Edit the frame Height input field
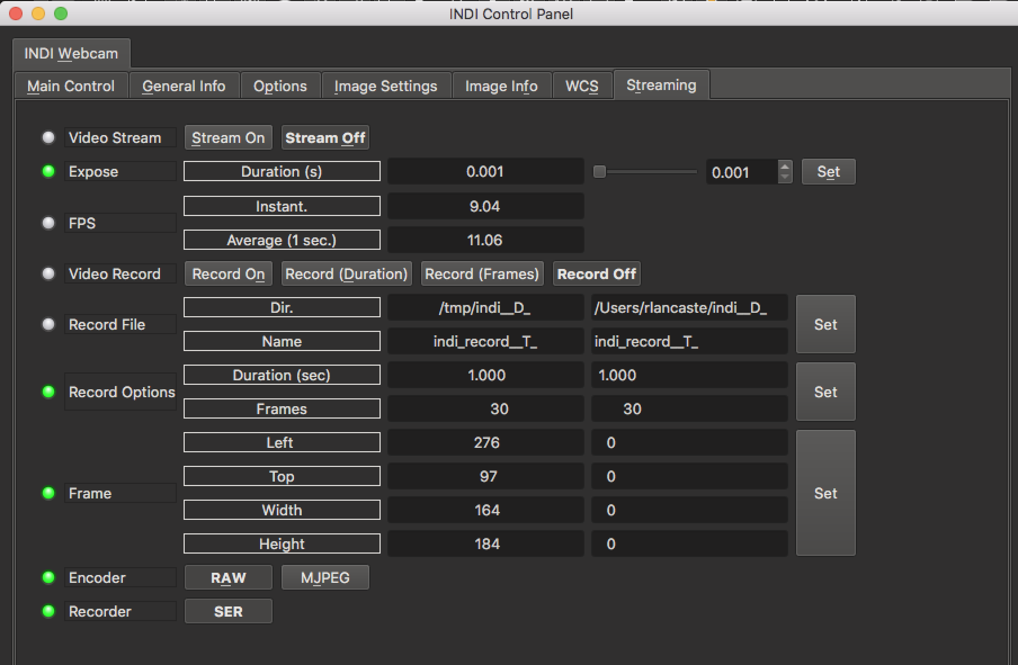The width and height of the screenshot is (1018, 665). pos(689,544)
